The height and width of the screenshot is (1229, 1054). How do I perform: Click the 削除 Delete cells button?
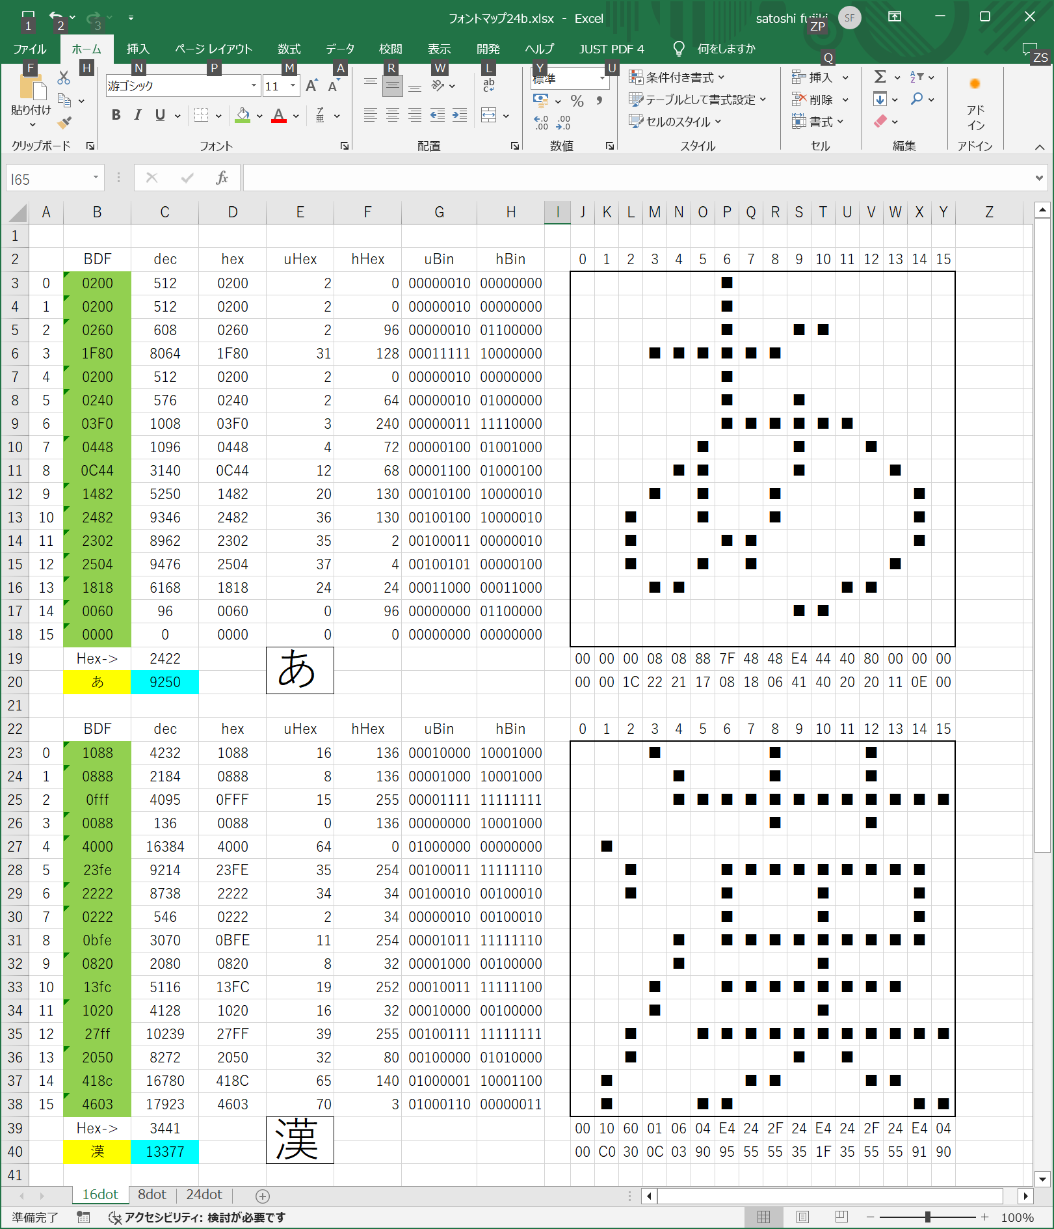pos(820,100)
